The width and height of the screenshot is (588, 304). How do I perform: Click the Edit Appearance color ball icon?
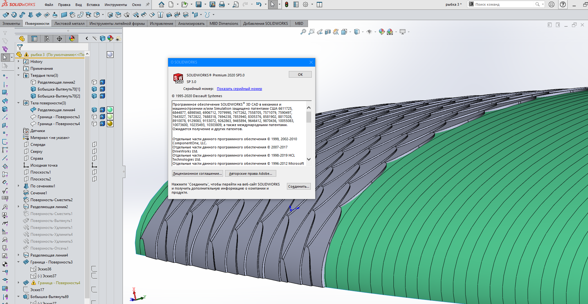[x=382, y=32]
